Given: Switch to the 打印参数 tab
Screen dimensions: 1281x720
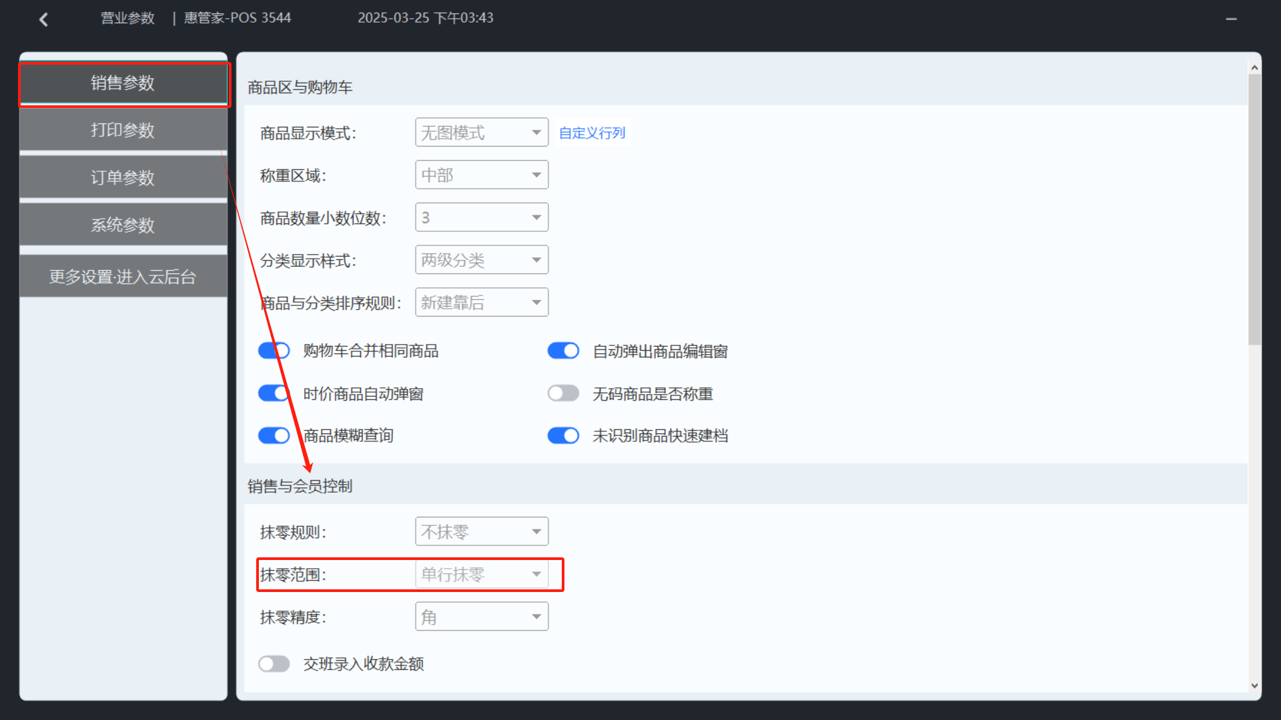Looking at the screenshot, I should (x=123, y=130).
